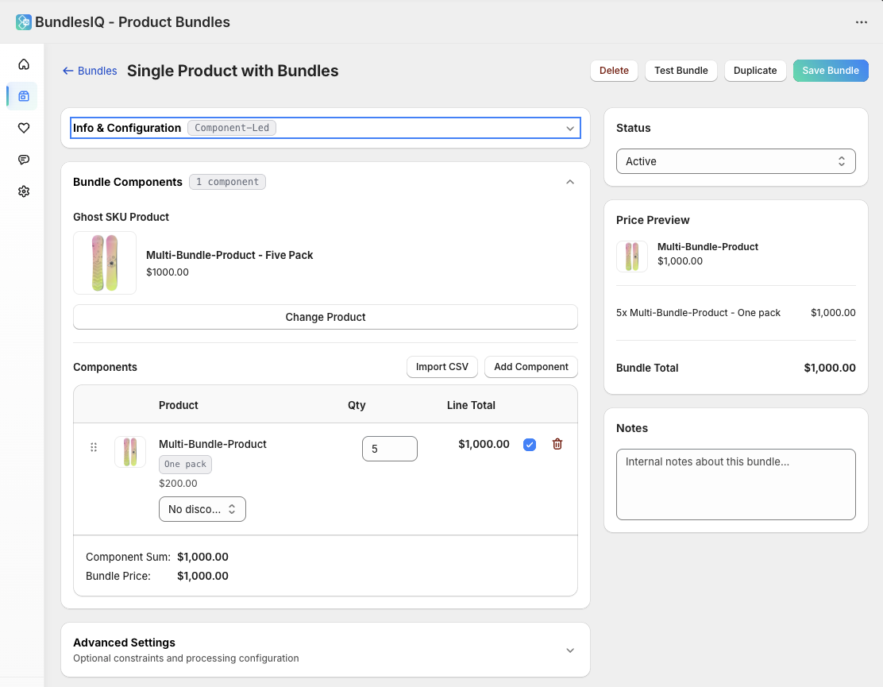
Task: Navigate back via the Bundles link
Action: [x=90, y=71]
